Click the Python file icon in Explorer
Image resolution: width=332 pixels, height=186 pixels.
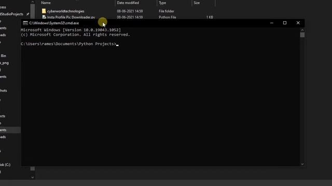tap(44, 17)
